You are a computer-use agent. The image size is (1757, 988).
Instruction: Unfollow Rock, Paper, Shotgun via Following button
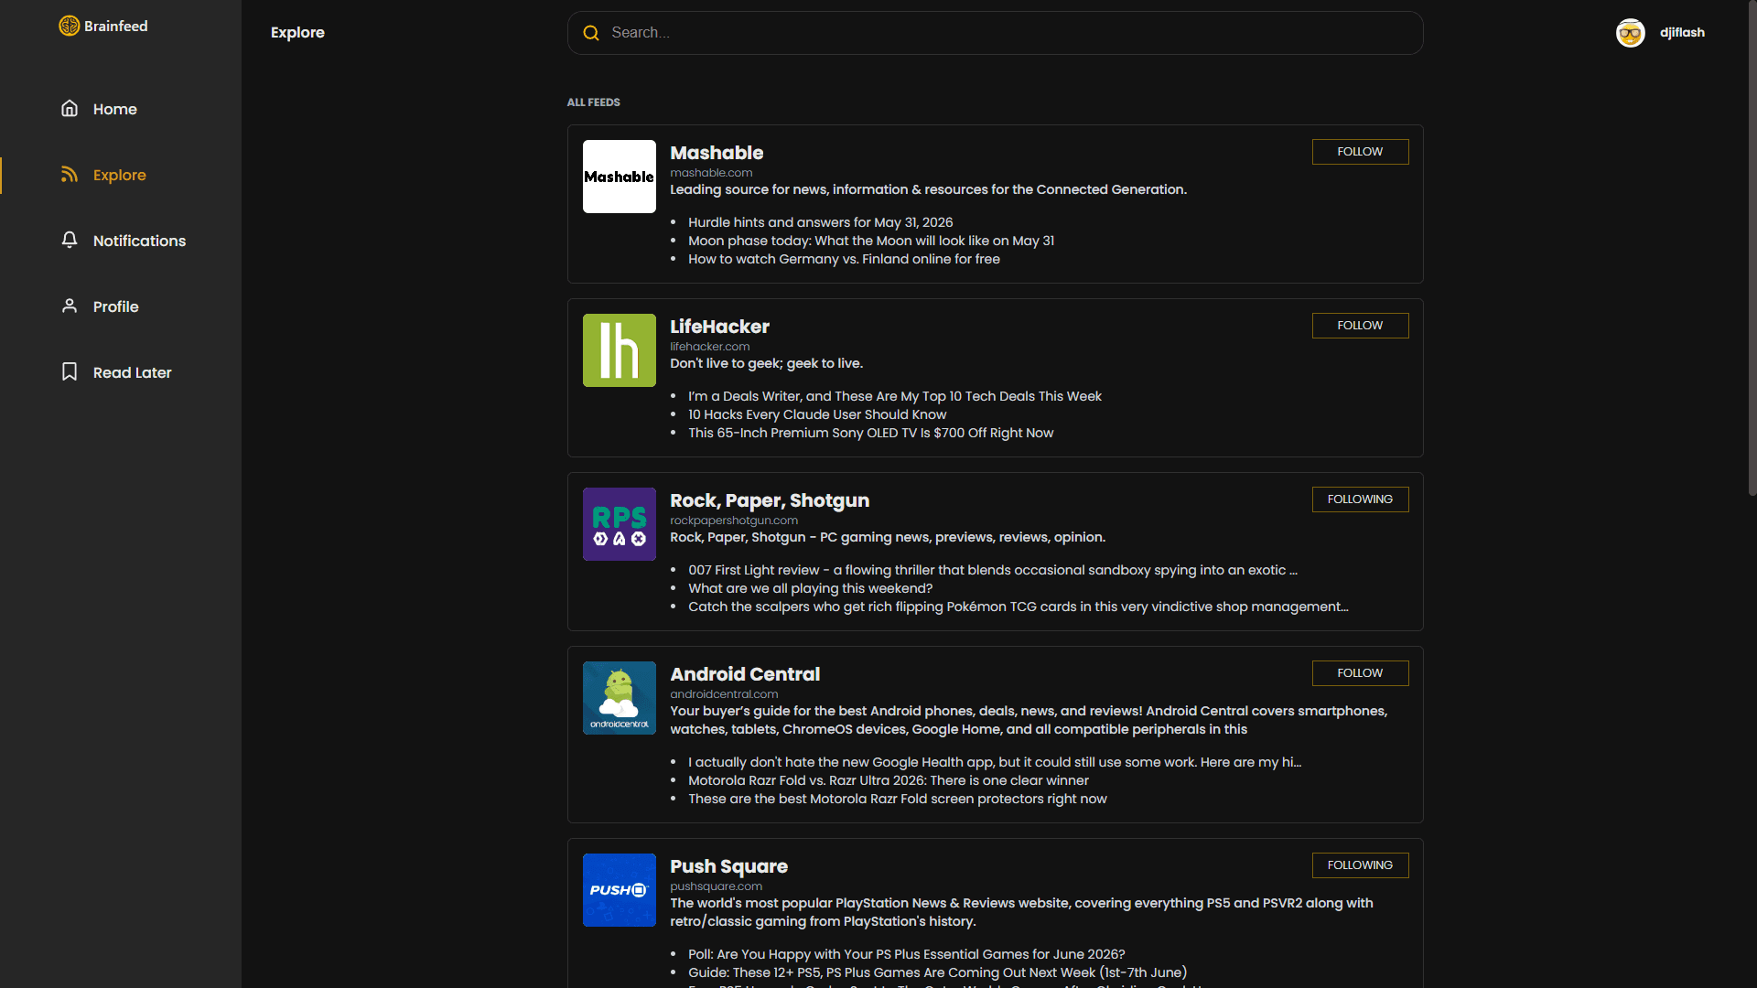pos(1360,499)
